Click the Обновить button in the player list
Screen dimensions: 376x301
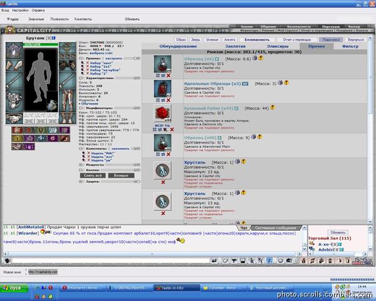pos(338,233)
